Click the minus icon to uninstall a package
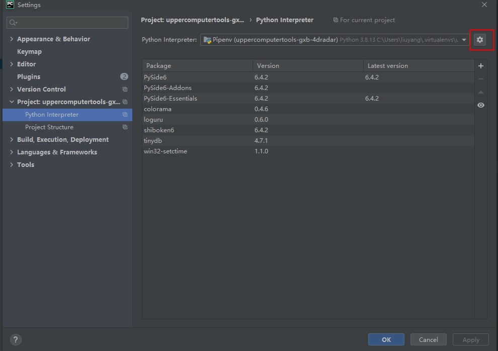This screenshot has height=351, width=498. pyautogui.click(x=481, y=79)
